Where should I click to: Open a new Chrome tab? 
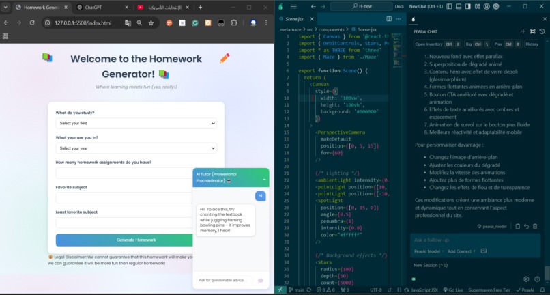(x=201, y=7)
